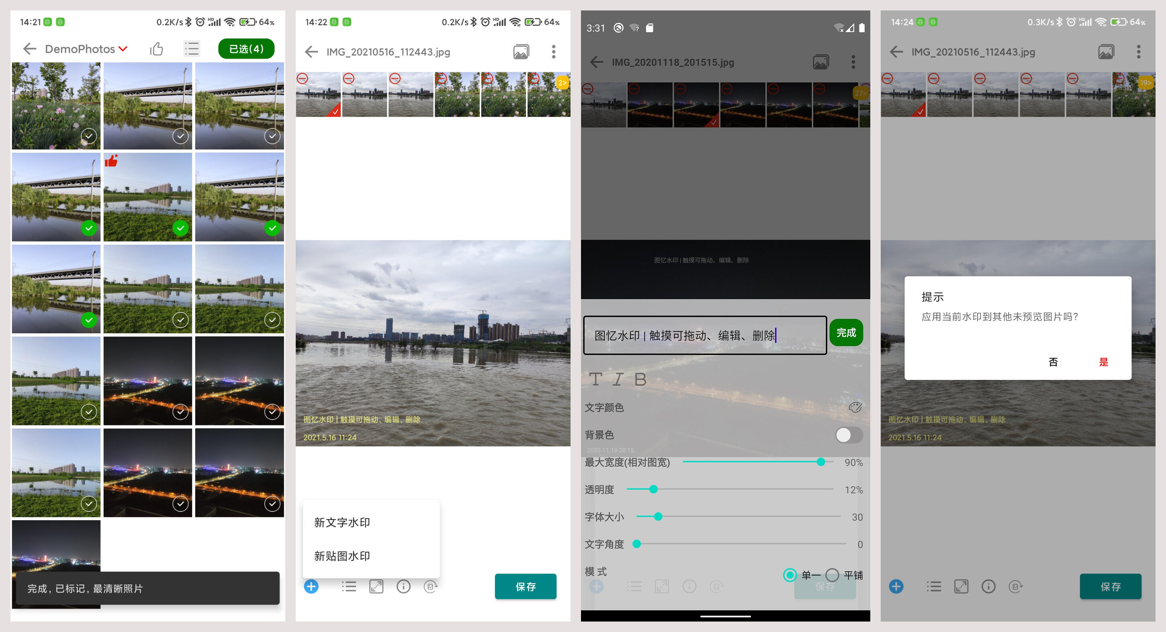The width and height of the screenshot is (1166, 632).
Task: Choose 新文字水印 from the popup menu
Action: pyautogui.click(x=342, y=522)
